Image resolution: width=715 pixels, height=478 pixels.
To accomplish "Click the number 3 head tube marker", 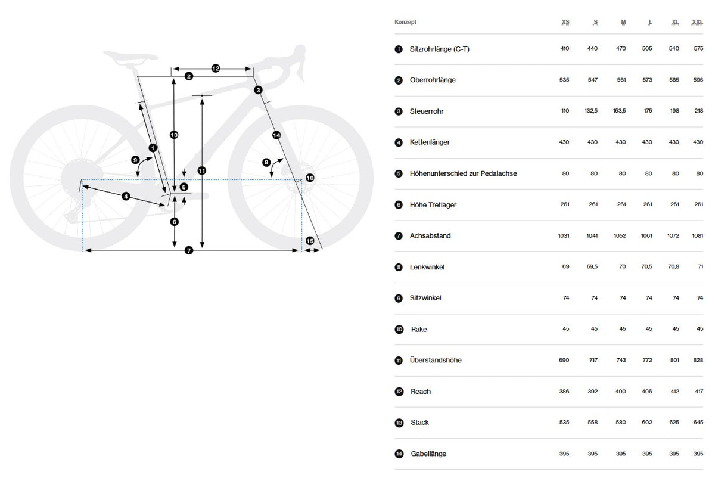I will [258, 90].
